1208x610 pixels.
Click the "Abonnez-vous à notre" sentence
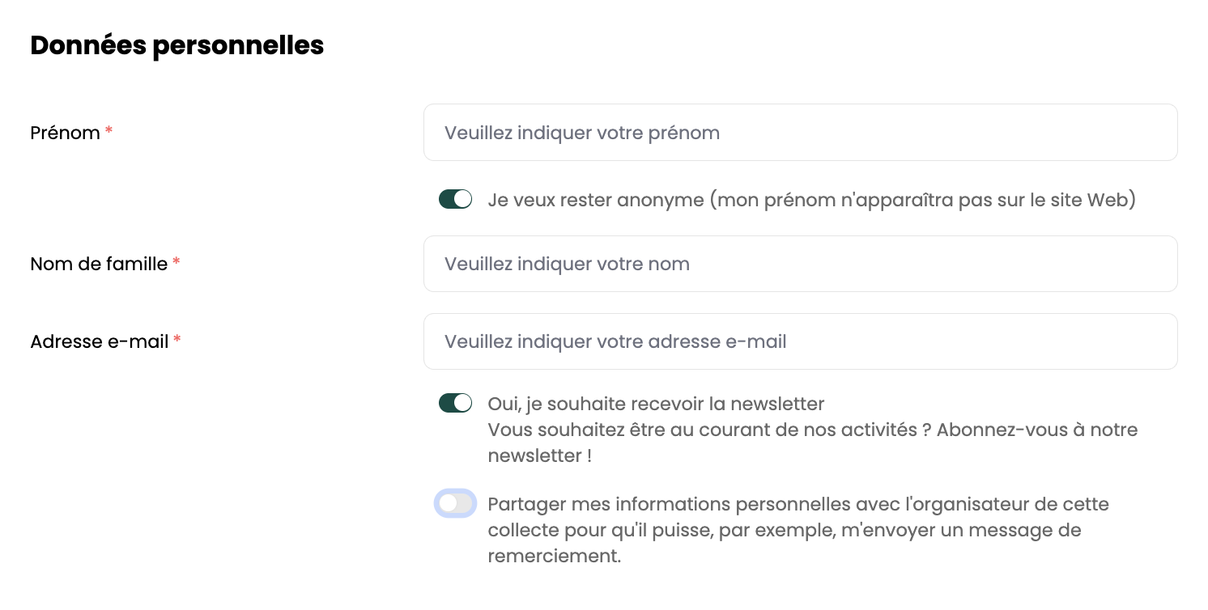1036,430
